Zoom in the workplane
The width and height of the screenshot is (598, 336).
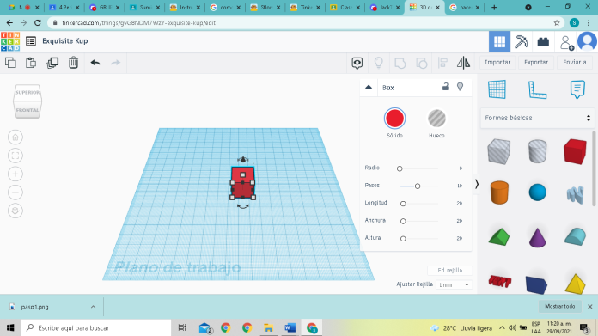tap(15, 174)
